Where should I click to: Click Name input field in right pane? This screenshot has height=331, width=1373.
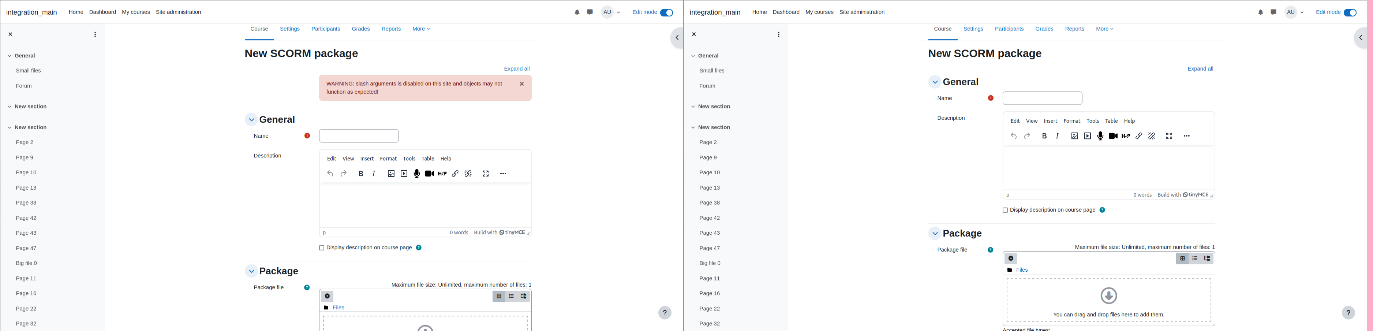coord(1043,98)
